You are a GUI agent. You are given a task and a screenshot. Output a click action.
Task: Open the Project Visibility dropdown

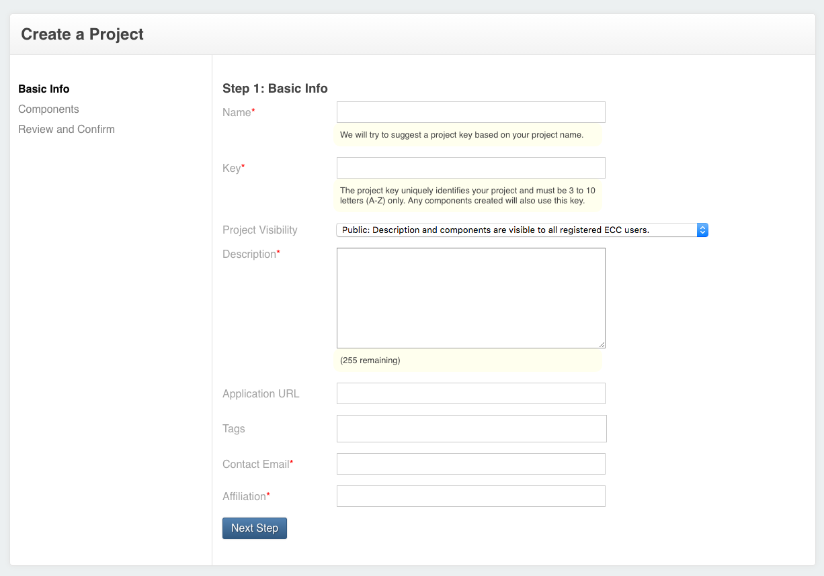click(516, 230)
